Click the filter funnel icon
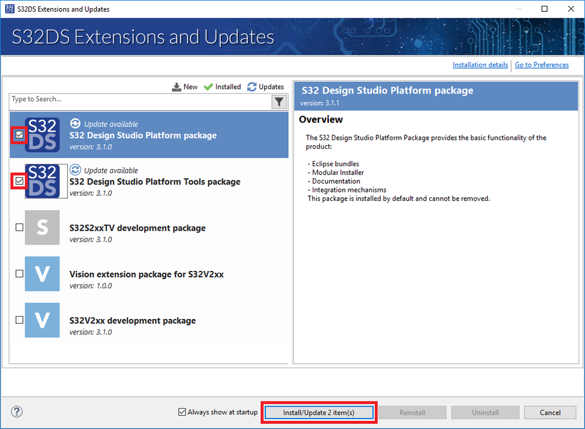 [279, 102]
